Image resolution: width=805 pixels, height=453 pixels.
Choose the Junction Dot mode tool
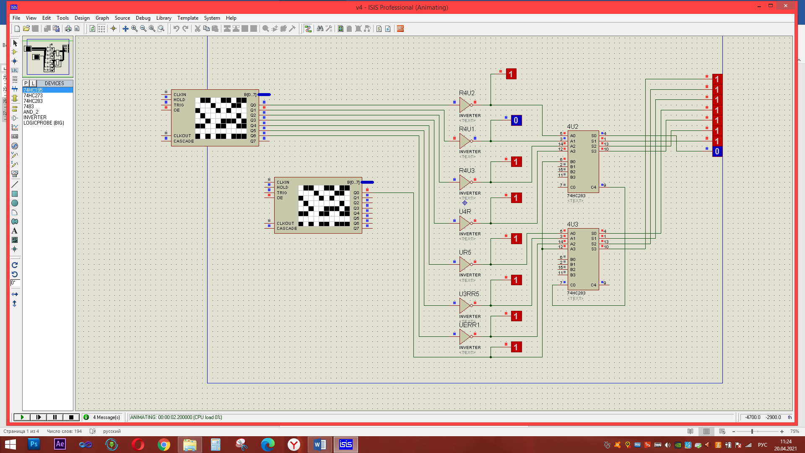(15, 61)
